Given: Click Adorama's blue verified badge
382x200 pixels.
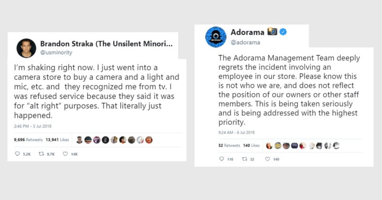Looking at the screenshot, I should pyautogui.click(x=283, y=32).
